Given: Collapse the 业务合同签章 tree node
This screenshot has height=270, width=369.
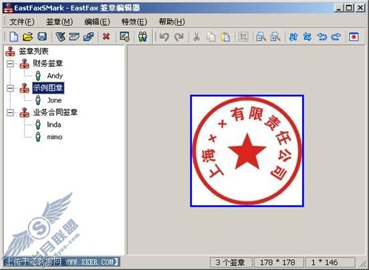Looking at the screenshot, I should [10, 113].
